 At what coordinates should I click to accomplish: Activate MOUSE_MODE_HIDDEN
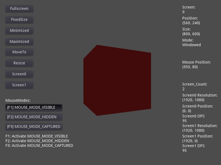pos(34,117)
